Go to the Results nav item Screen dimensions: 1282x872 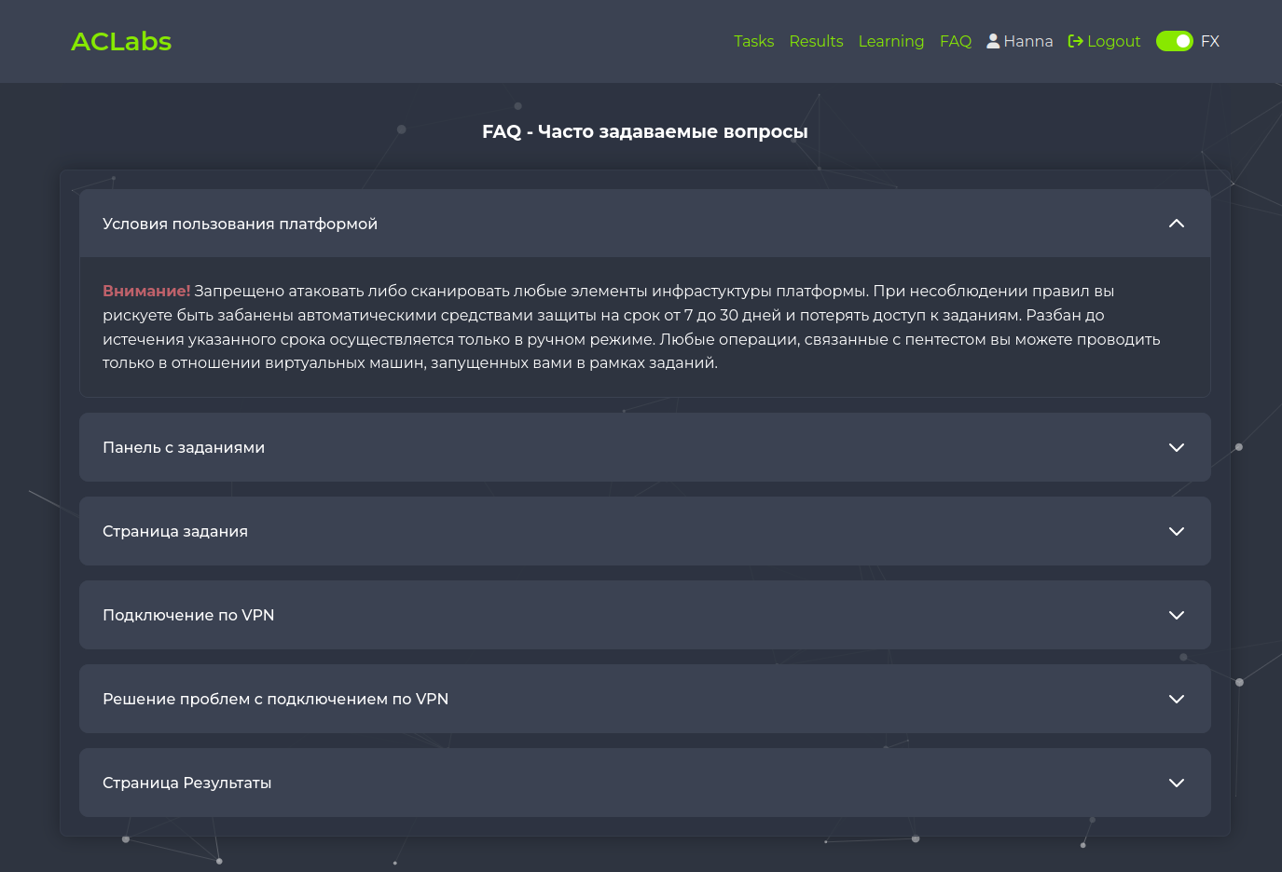click(816, 42)
